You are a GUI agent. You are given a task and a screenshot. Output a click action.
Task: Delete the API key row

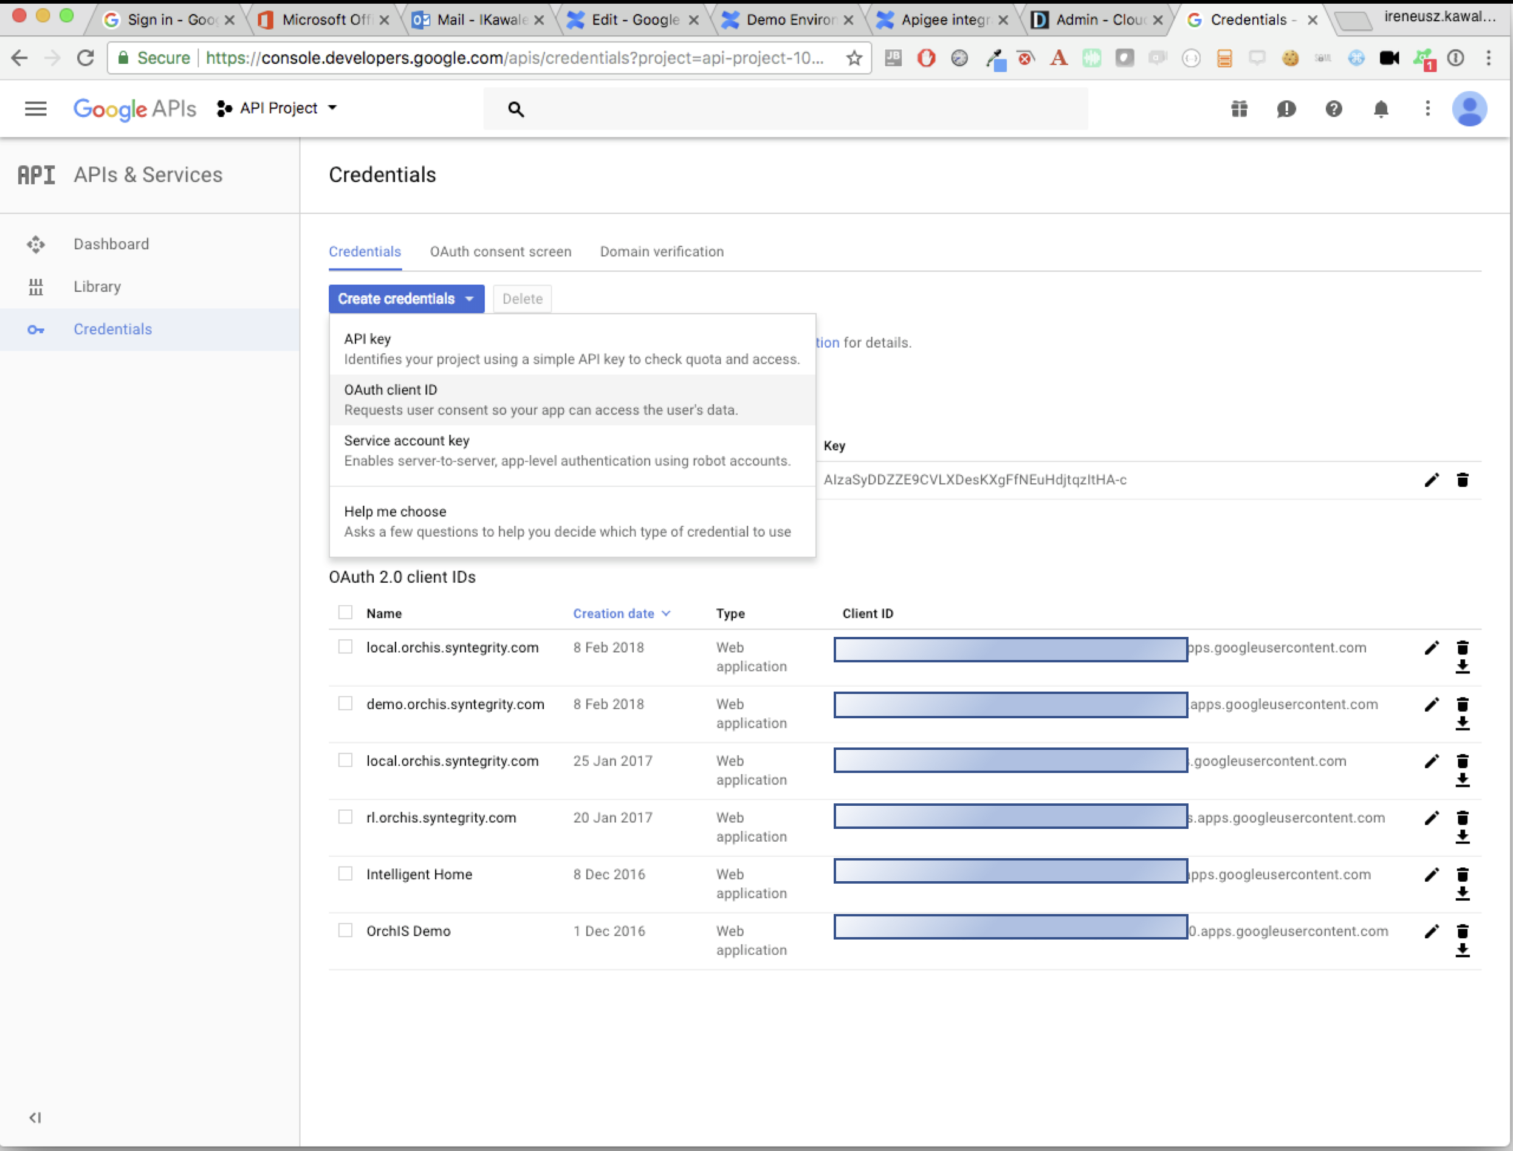click(1463, 479)
